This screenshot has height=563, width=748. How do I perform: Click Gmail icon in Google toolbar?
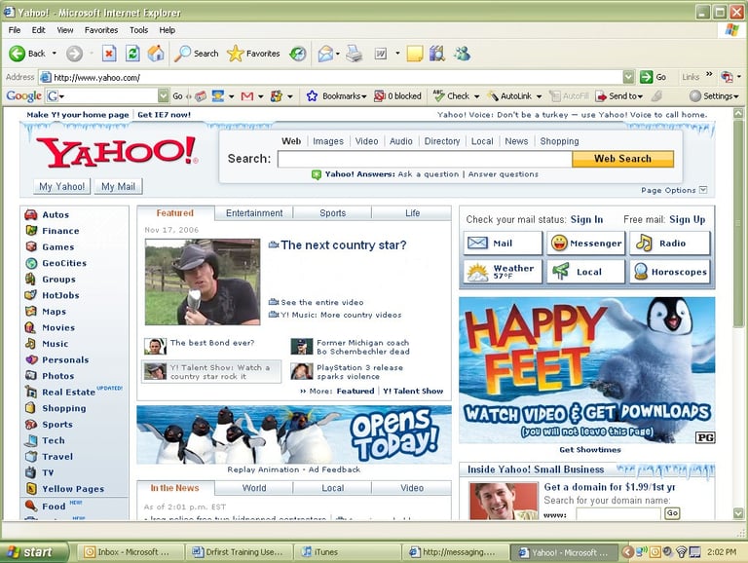247,96
